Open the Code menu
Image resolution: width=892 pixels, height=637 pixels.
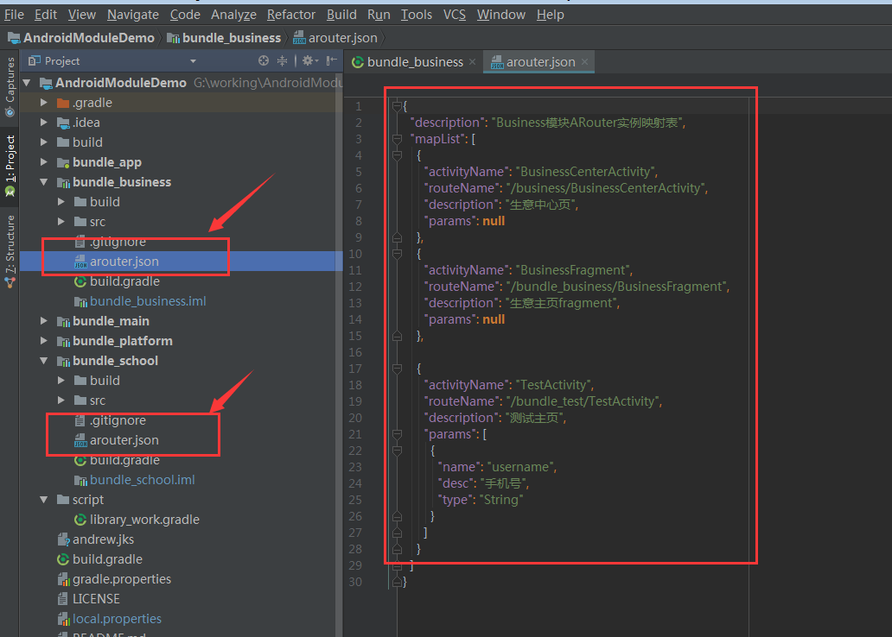pos(185,14)
